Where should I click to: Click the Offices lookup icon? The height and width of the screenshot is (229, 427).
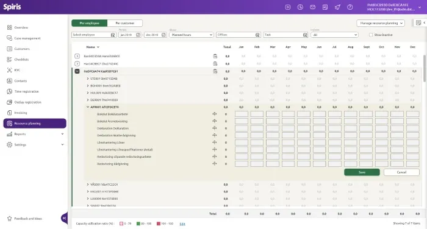257,35
